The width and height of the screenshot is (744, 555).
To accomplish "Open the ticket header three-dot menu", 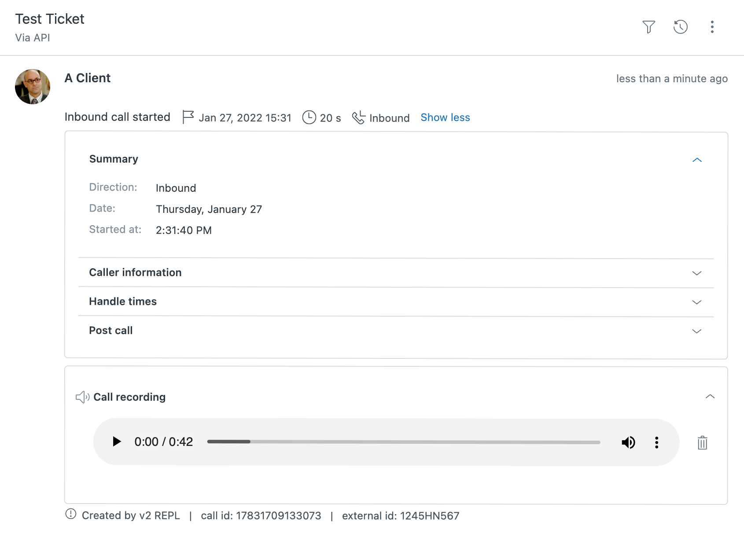I will coord(712,27).
